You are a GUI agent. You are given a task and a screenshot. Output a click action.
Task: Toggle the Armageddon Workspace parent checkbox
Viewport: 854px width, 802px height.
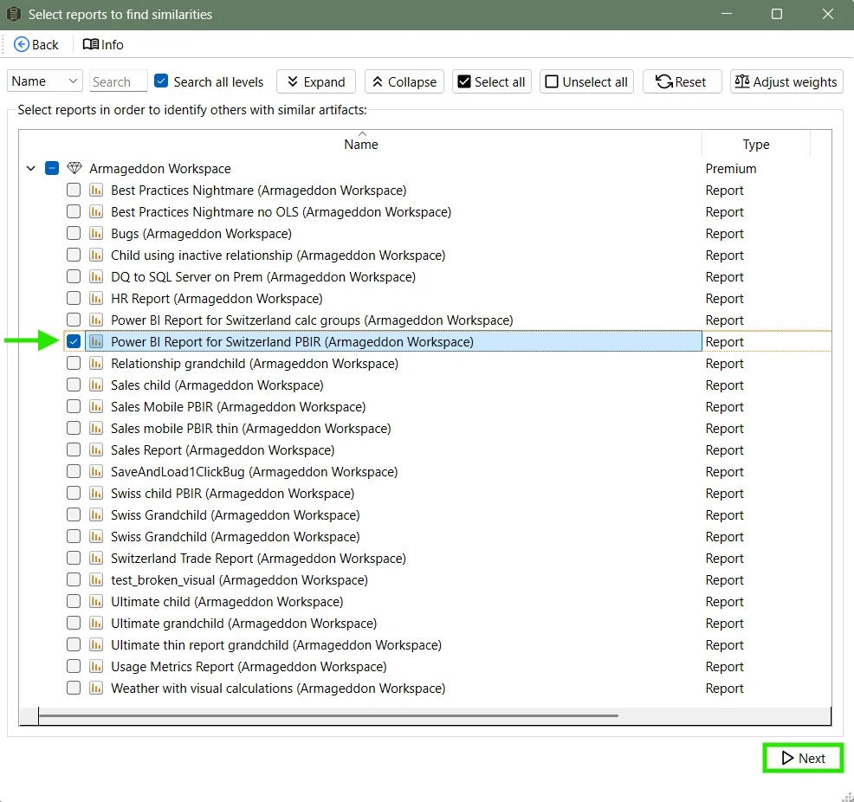click(52, 168)
